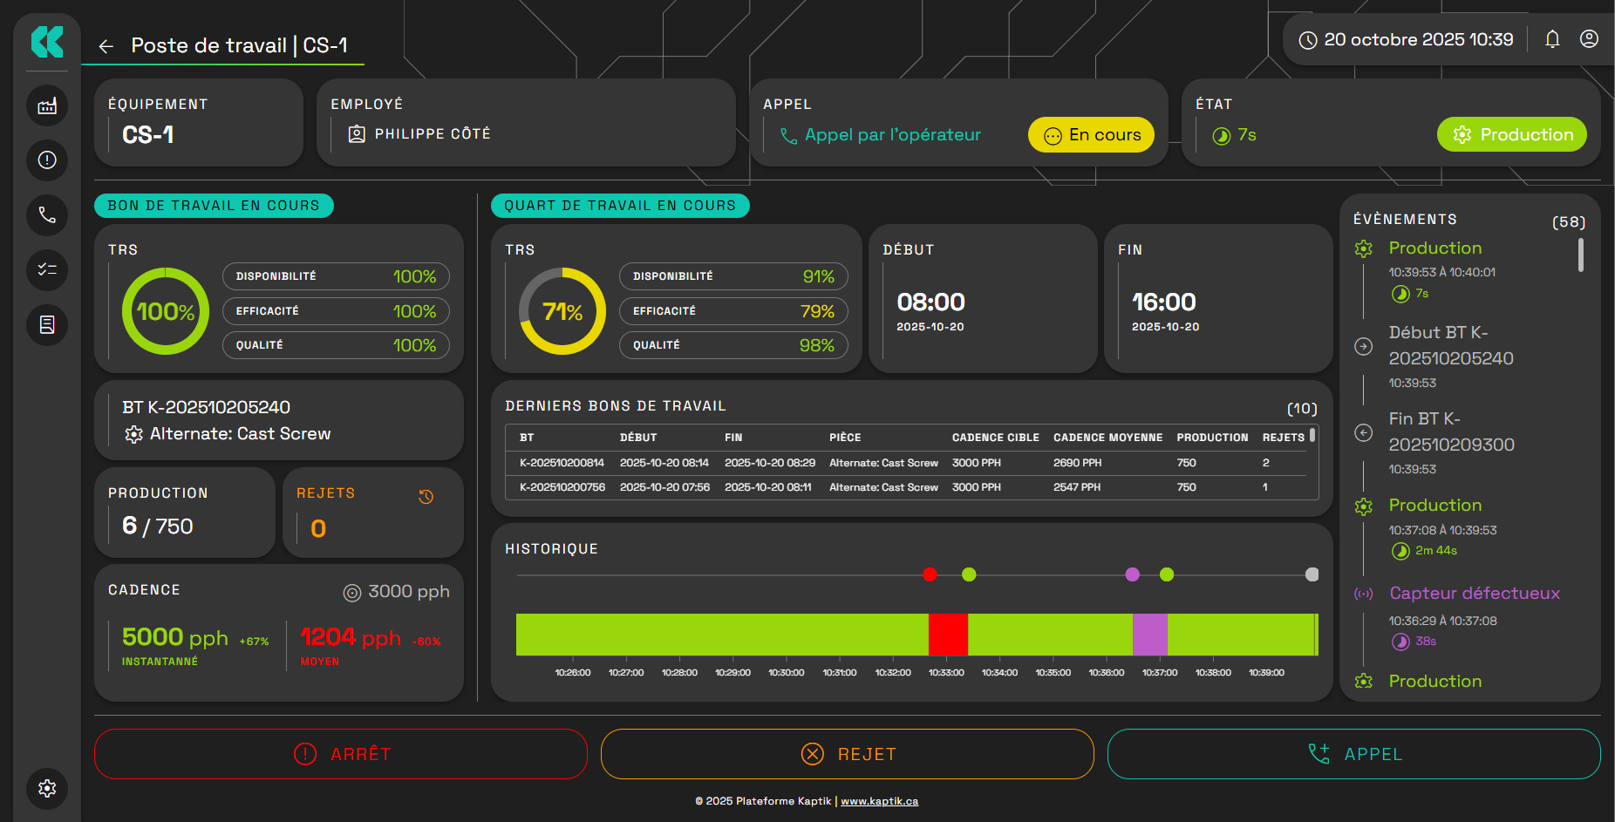Click the Production state badge
The height and width of the screenshot is (822, 1615).
[x=1512, y=135]
